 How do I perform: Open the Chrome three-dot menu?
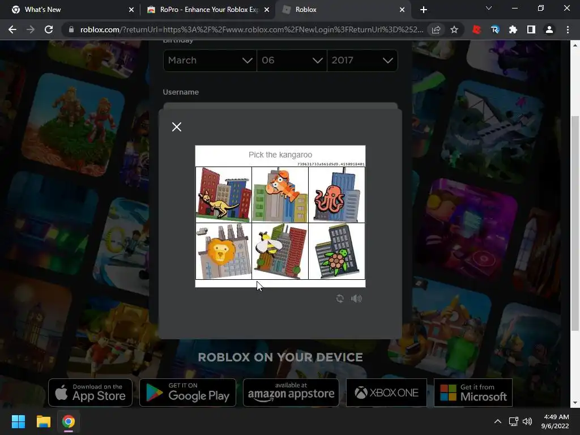[568, 29]
